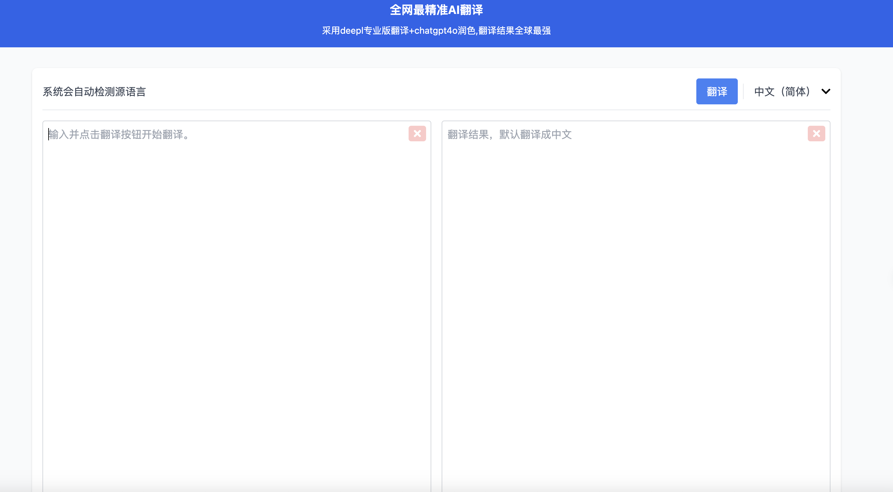Click inside the translation result box
893x492 pixels.
[636, 306]
